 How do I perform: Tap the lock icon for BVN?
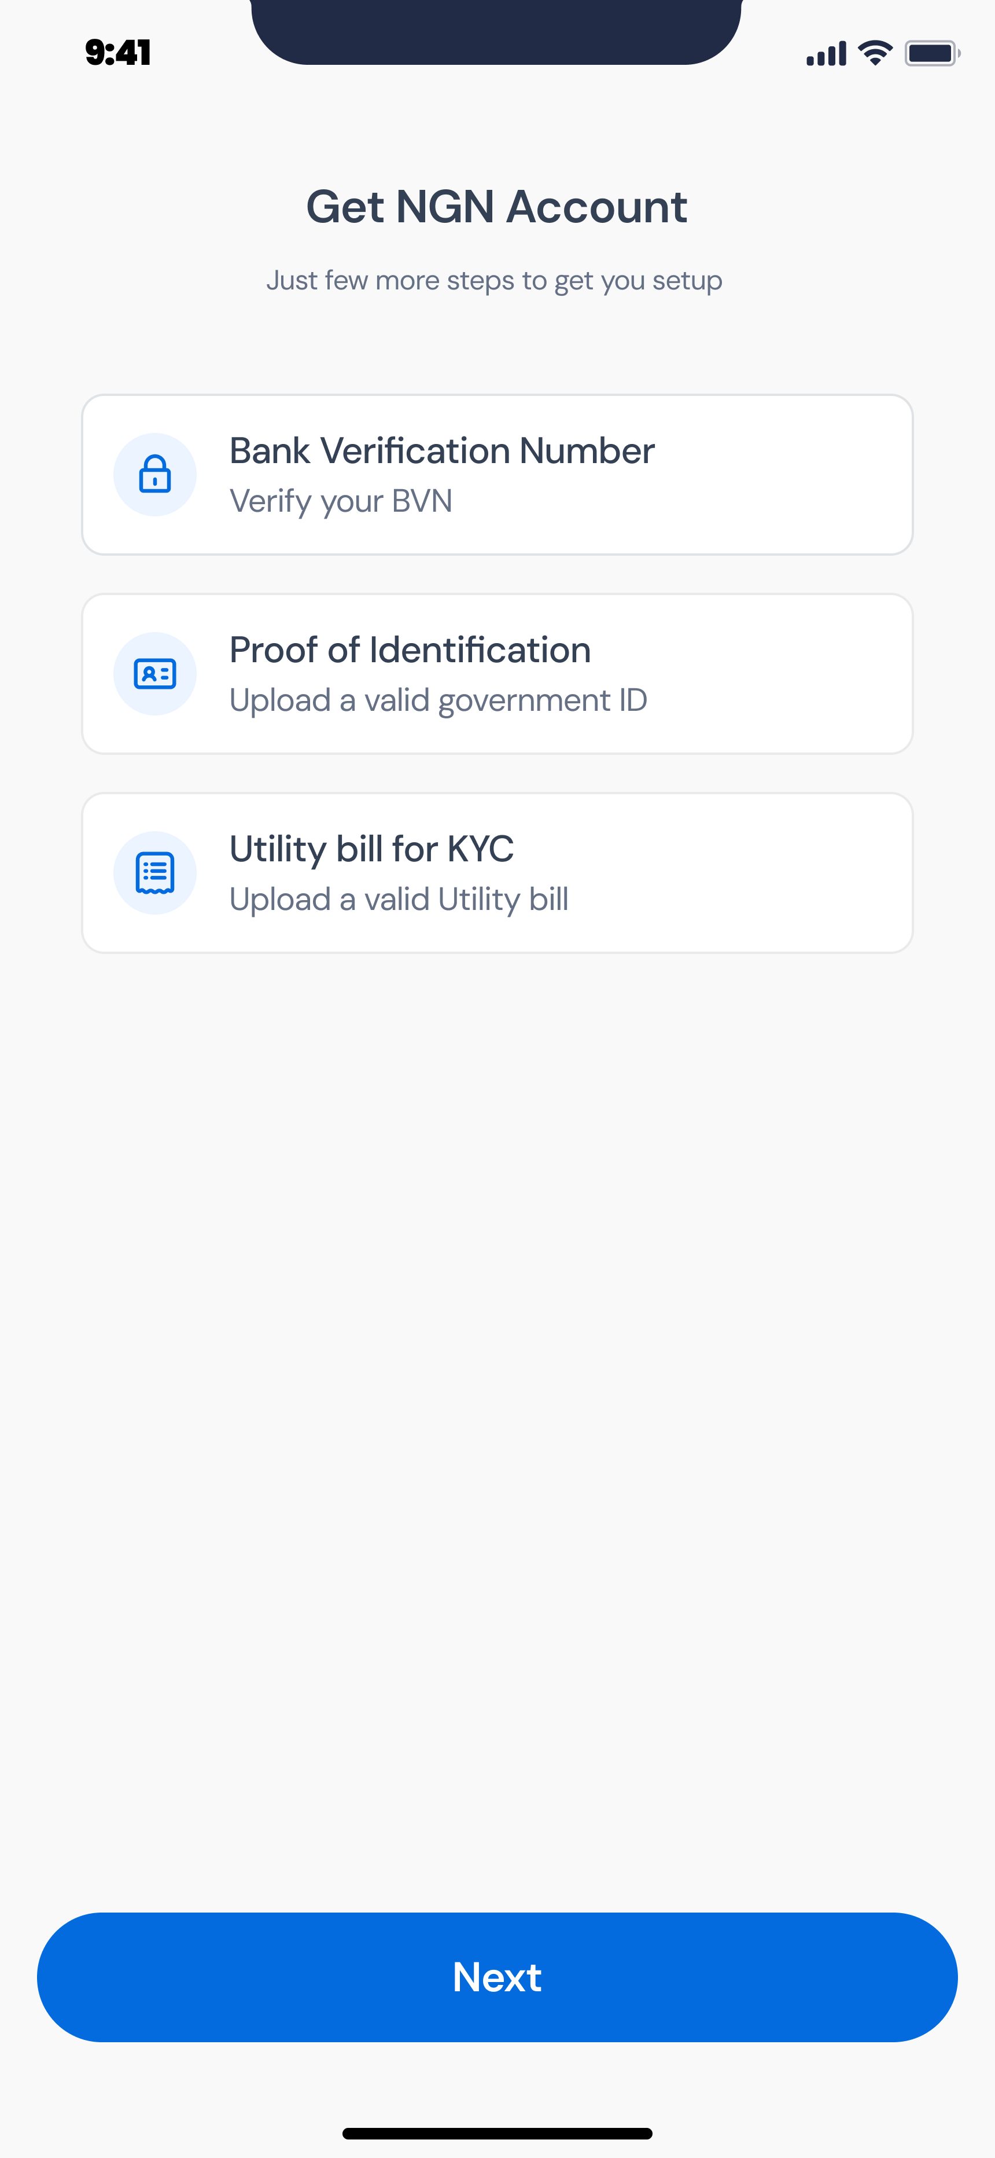(155, 474)
